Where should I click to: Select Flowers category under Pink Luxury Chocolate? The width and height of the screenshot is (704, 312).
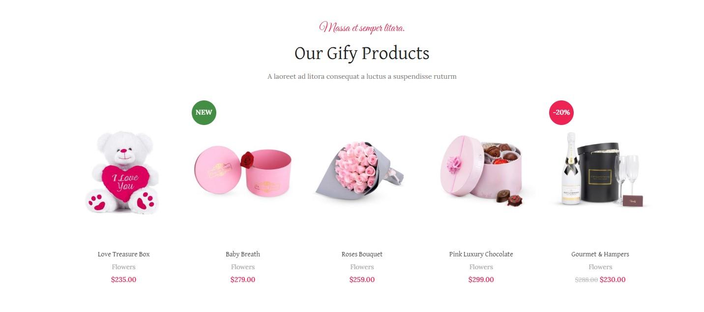[x=481, y=267]
